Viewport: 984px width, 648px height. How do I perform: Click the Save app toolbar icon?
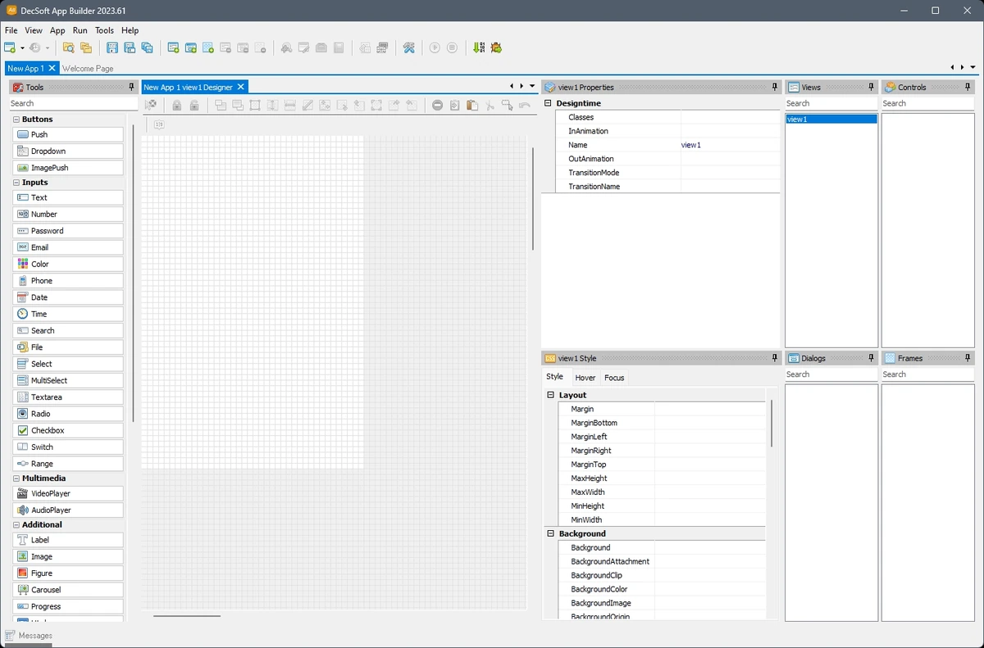(x=112, y=48)
